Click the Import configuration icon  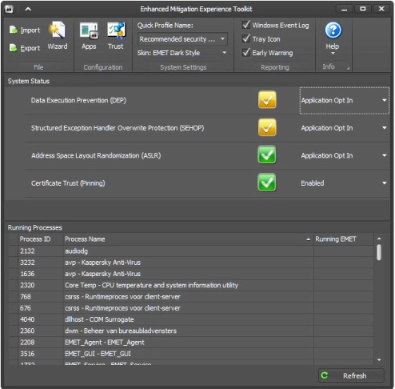click(13, 30)
